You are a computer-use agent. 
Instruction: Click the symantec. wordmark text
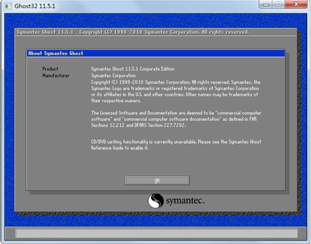[185, 200]
